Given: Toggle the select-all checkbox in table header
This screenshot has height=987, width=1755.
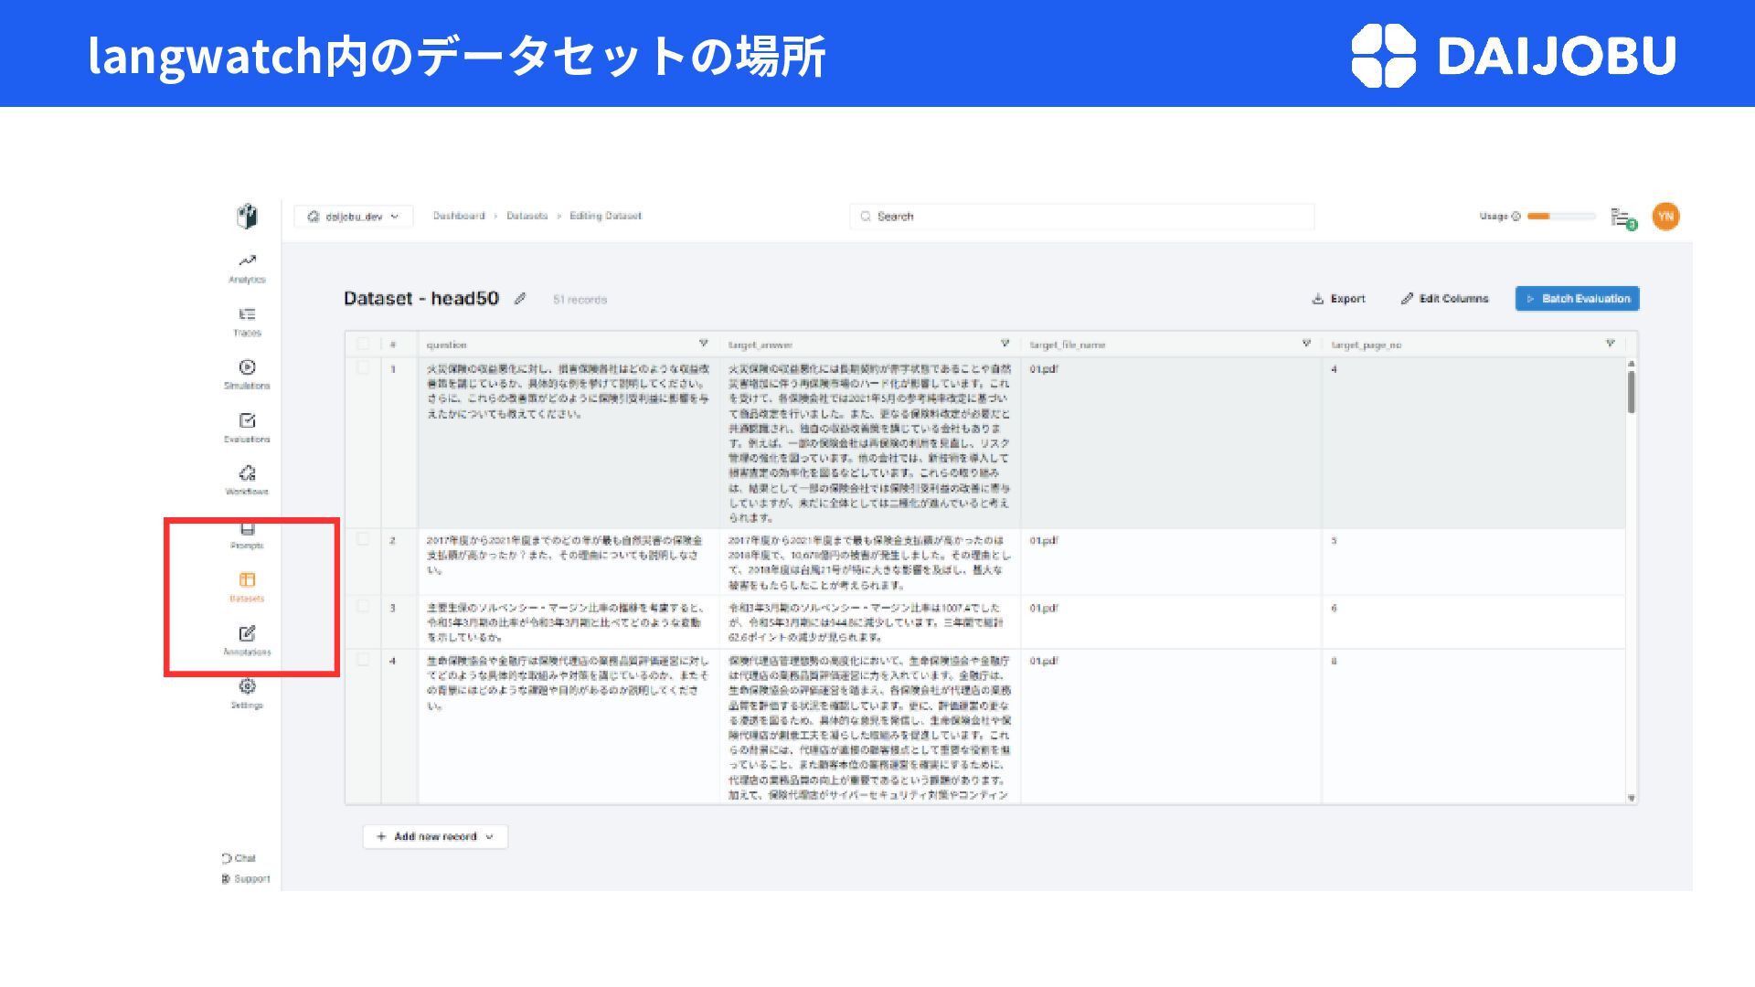Looking at the screenshot, I should coord(363,345).
